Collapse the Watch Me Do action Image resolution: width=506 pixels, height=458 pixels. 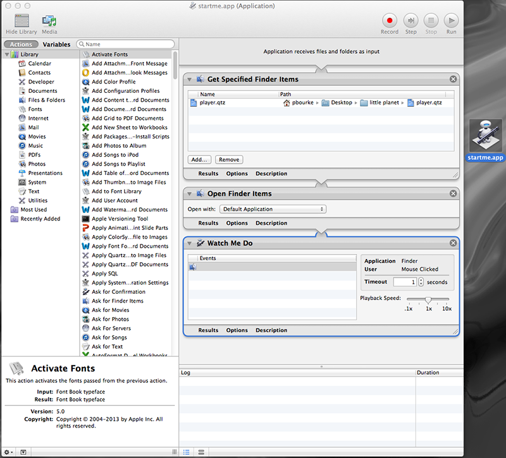tap(190, 243)
